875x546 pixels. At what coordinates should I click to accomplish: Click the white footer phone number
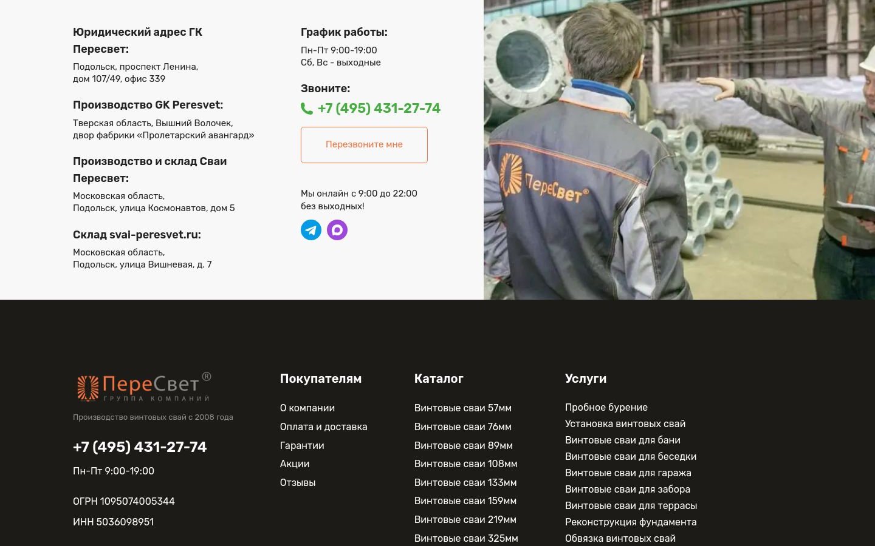[x=140, y=447]
